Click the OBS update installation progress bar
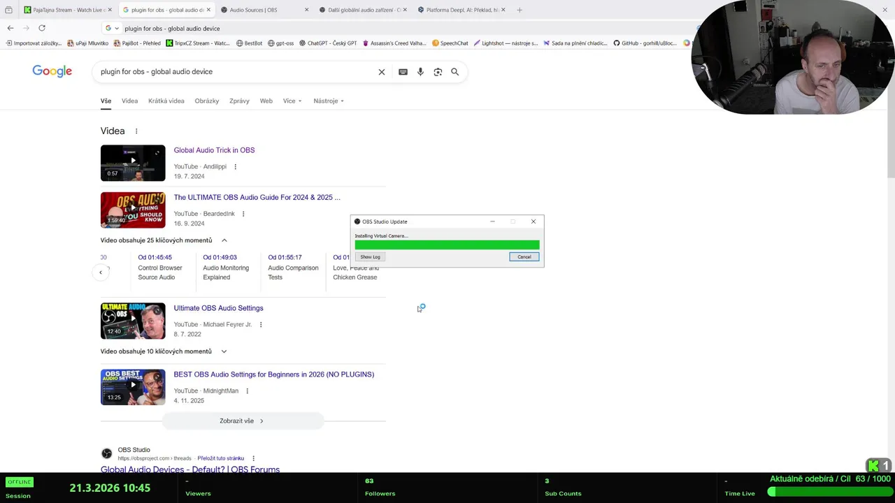 pos(447,245)
